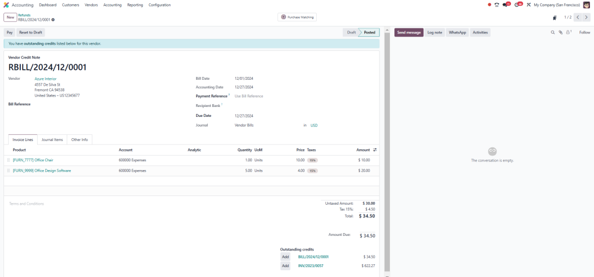Show followers person icon
Screen dimensions: 594x277
click(568, 32)
